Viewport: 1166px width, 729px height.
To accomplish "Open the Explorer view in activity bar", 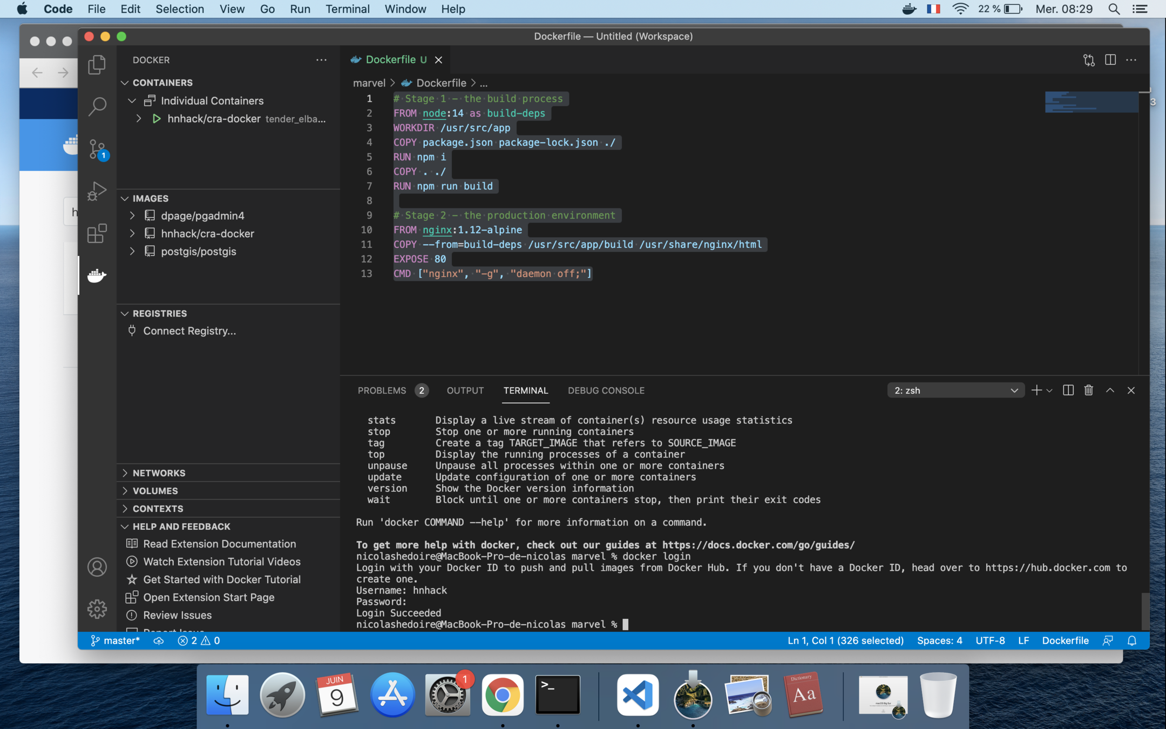I will pyautogui.click(x=97, y=65).
